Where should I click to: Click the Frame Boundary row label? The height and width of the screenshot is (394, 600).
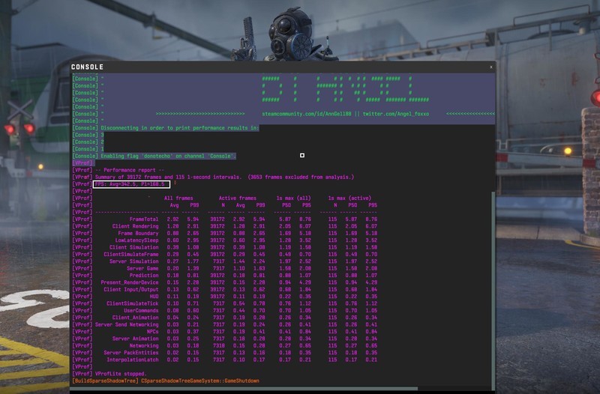click(138, 233)
